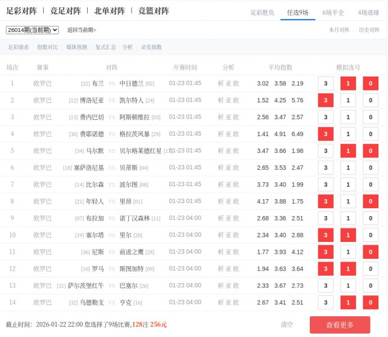Open the 26014期 period dropdown
The width and height of the screenshot is (388, 337).
(32, 30)
